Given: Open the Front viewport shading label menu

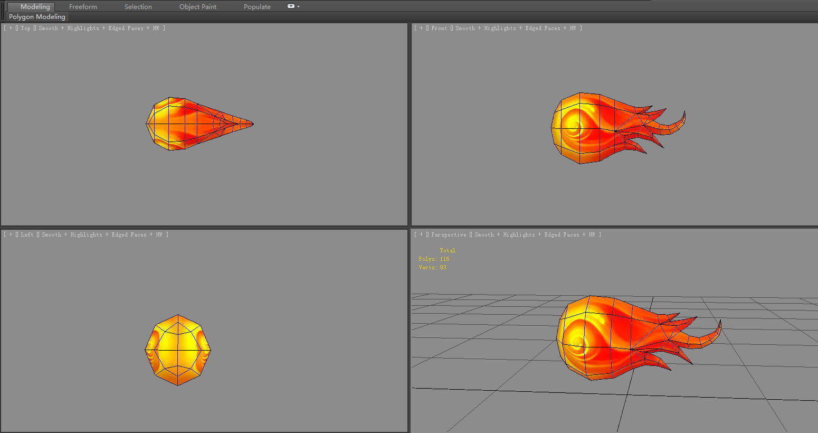Looking at the screenshot, I should coord(516,29).
